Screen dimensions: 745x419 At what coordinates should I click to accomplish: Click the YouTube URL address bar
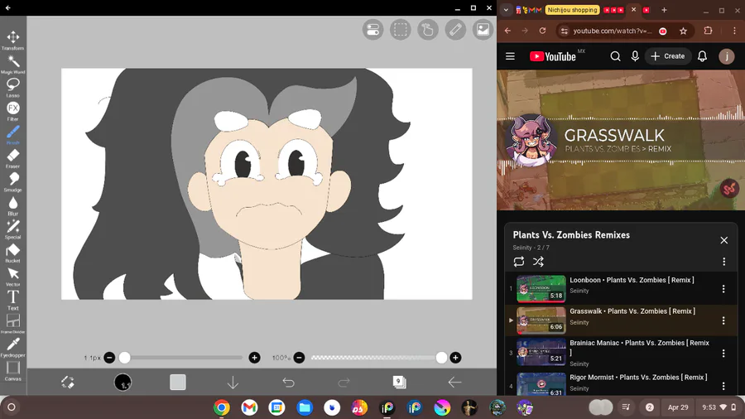[613, 31]
